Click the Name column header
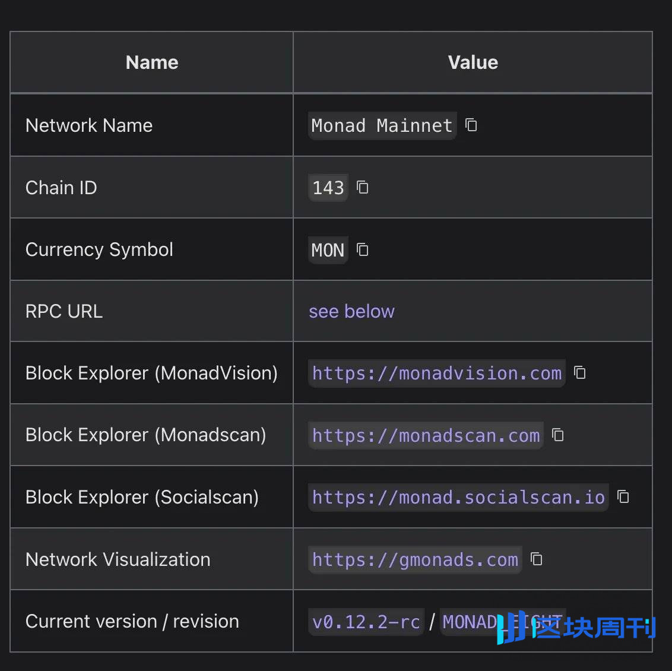This screenshot has height=671, width=672. coord(152,62)
